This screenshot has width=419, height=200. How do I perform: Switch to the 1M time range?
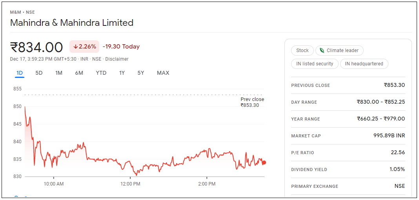point(59,73)
